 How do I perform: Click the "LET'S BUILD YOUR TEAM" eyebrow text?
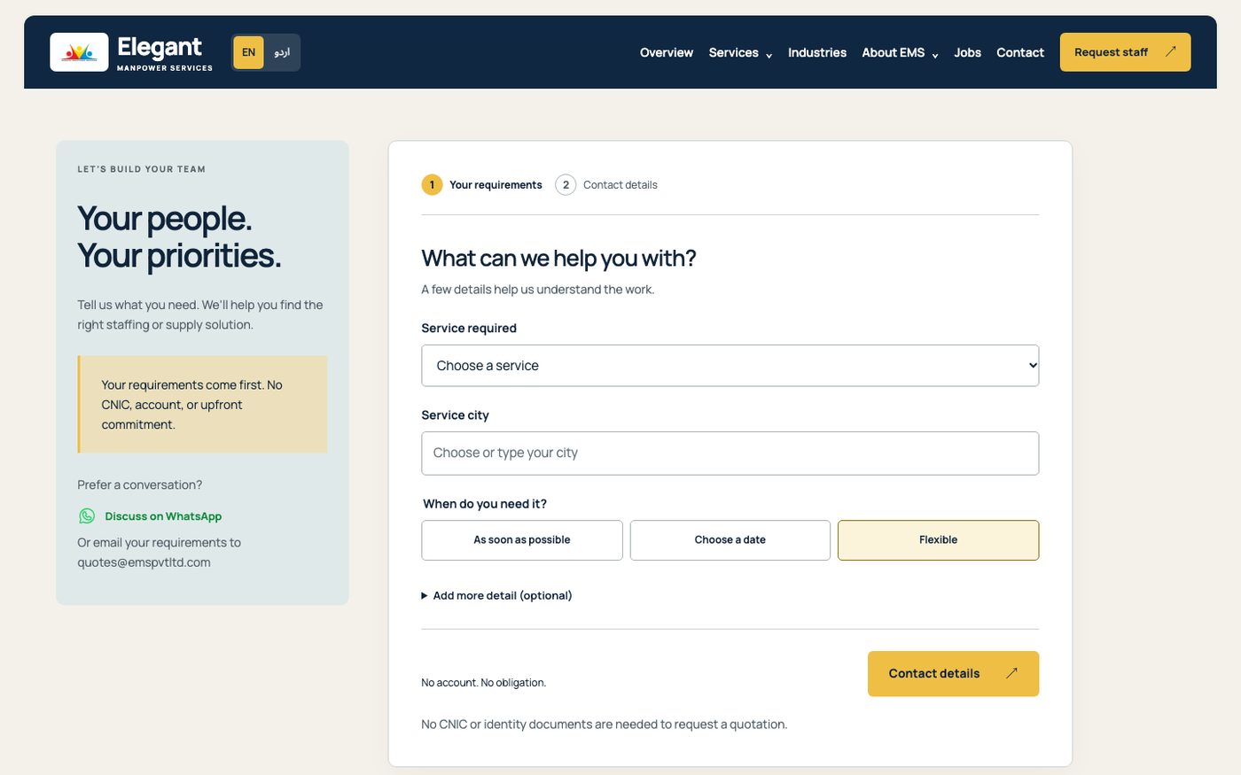coord(141,169)
